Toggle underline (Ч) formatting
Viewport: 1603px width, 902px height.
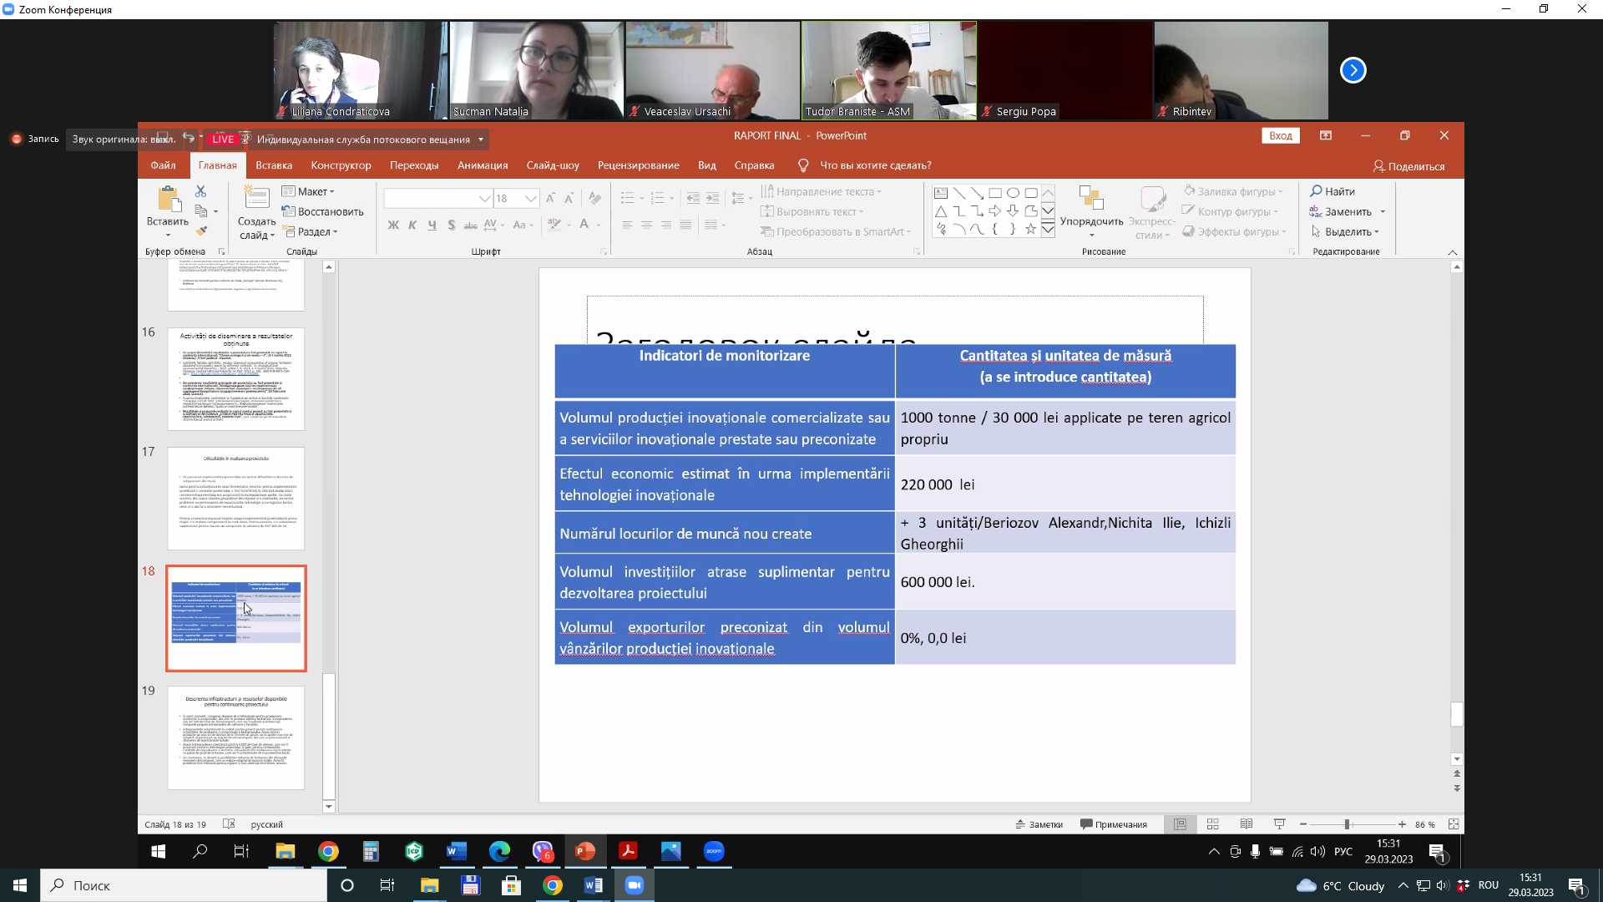432,225
